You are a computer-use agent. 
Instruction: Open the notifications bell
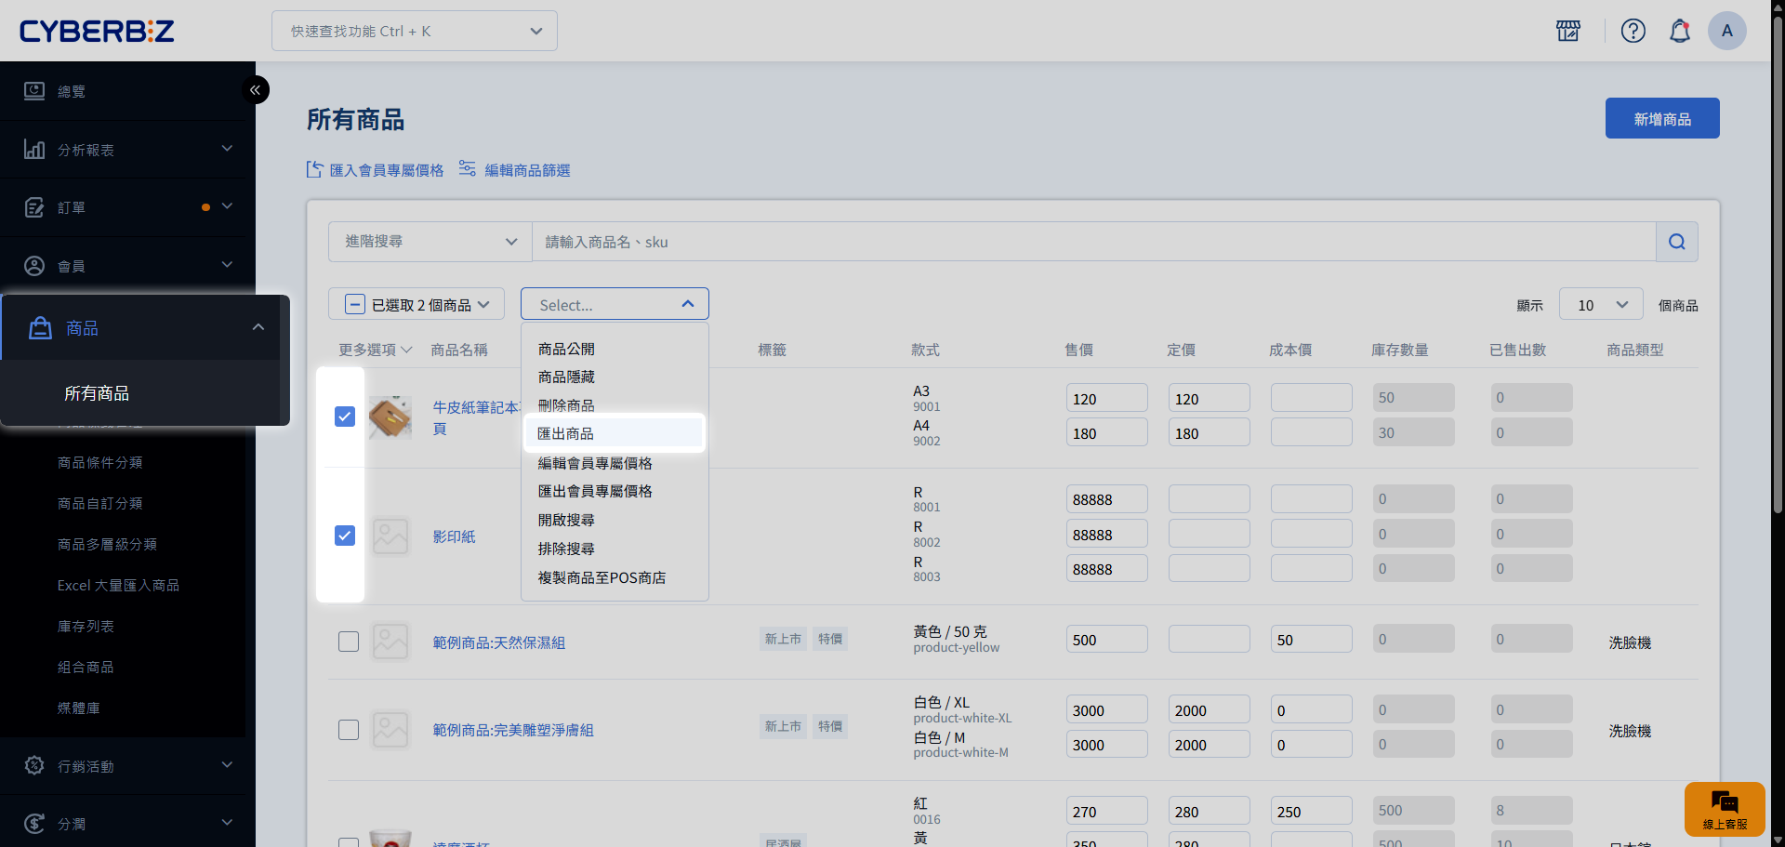coord(1679,31)
